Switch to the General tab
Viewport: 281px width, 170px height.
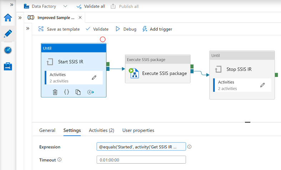(47, 130)
